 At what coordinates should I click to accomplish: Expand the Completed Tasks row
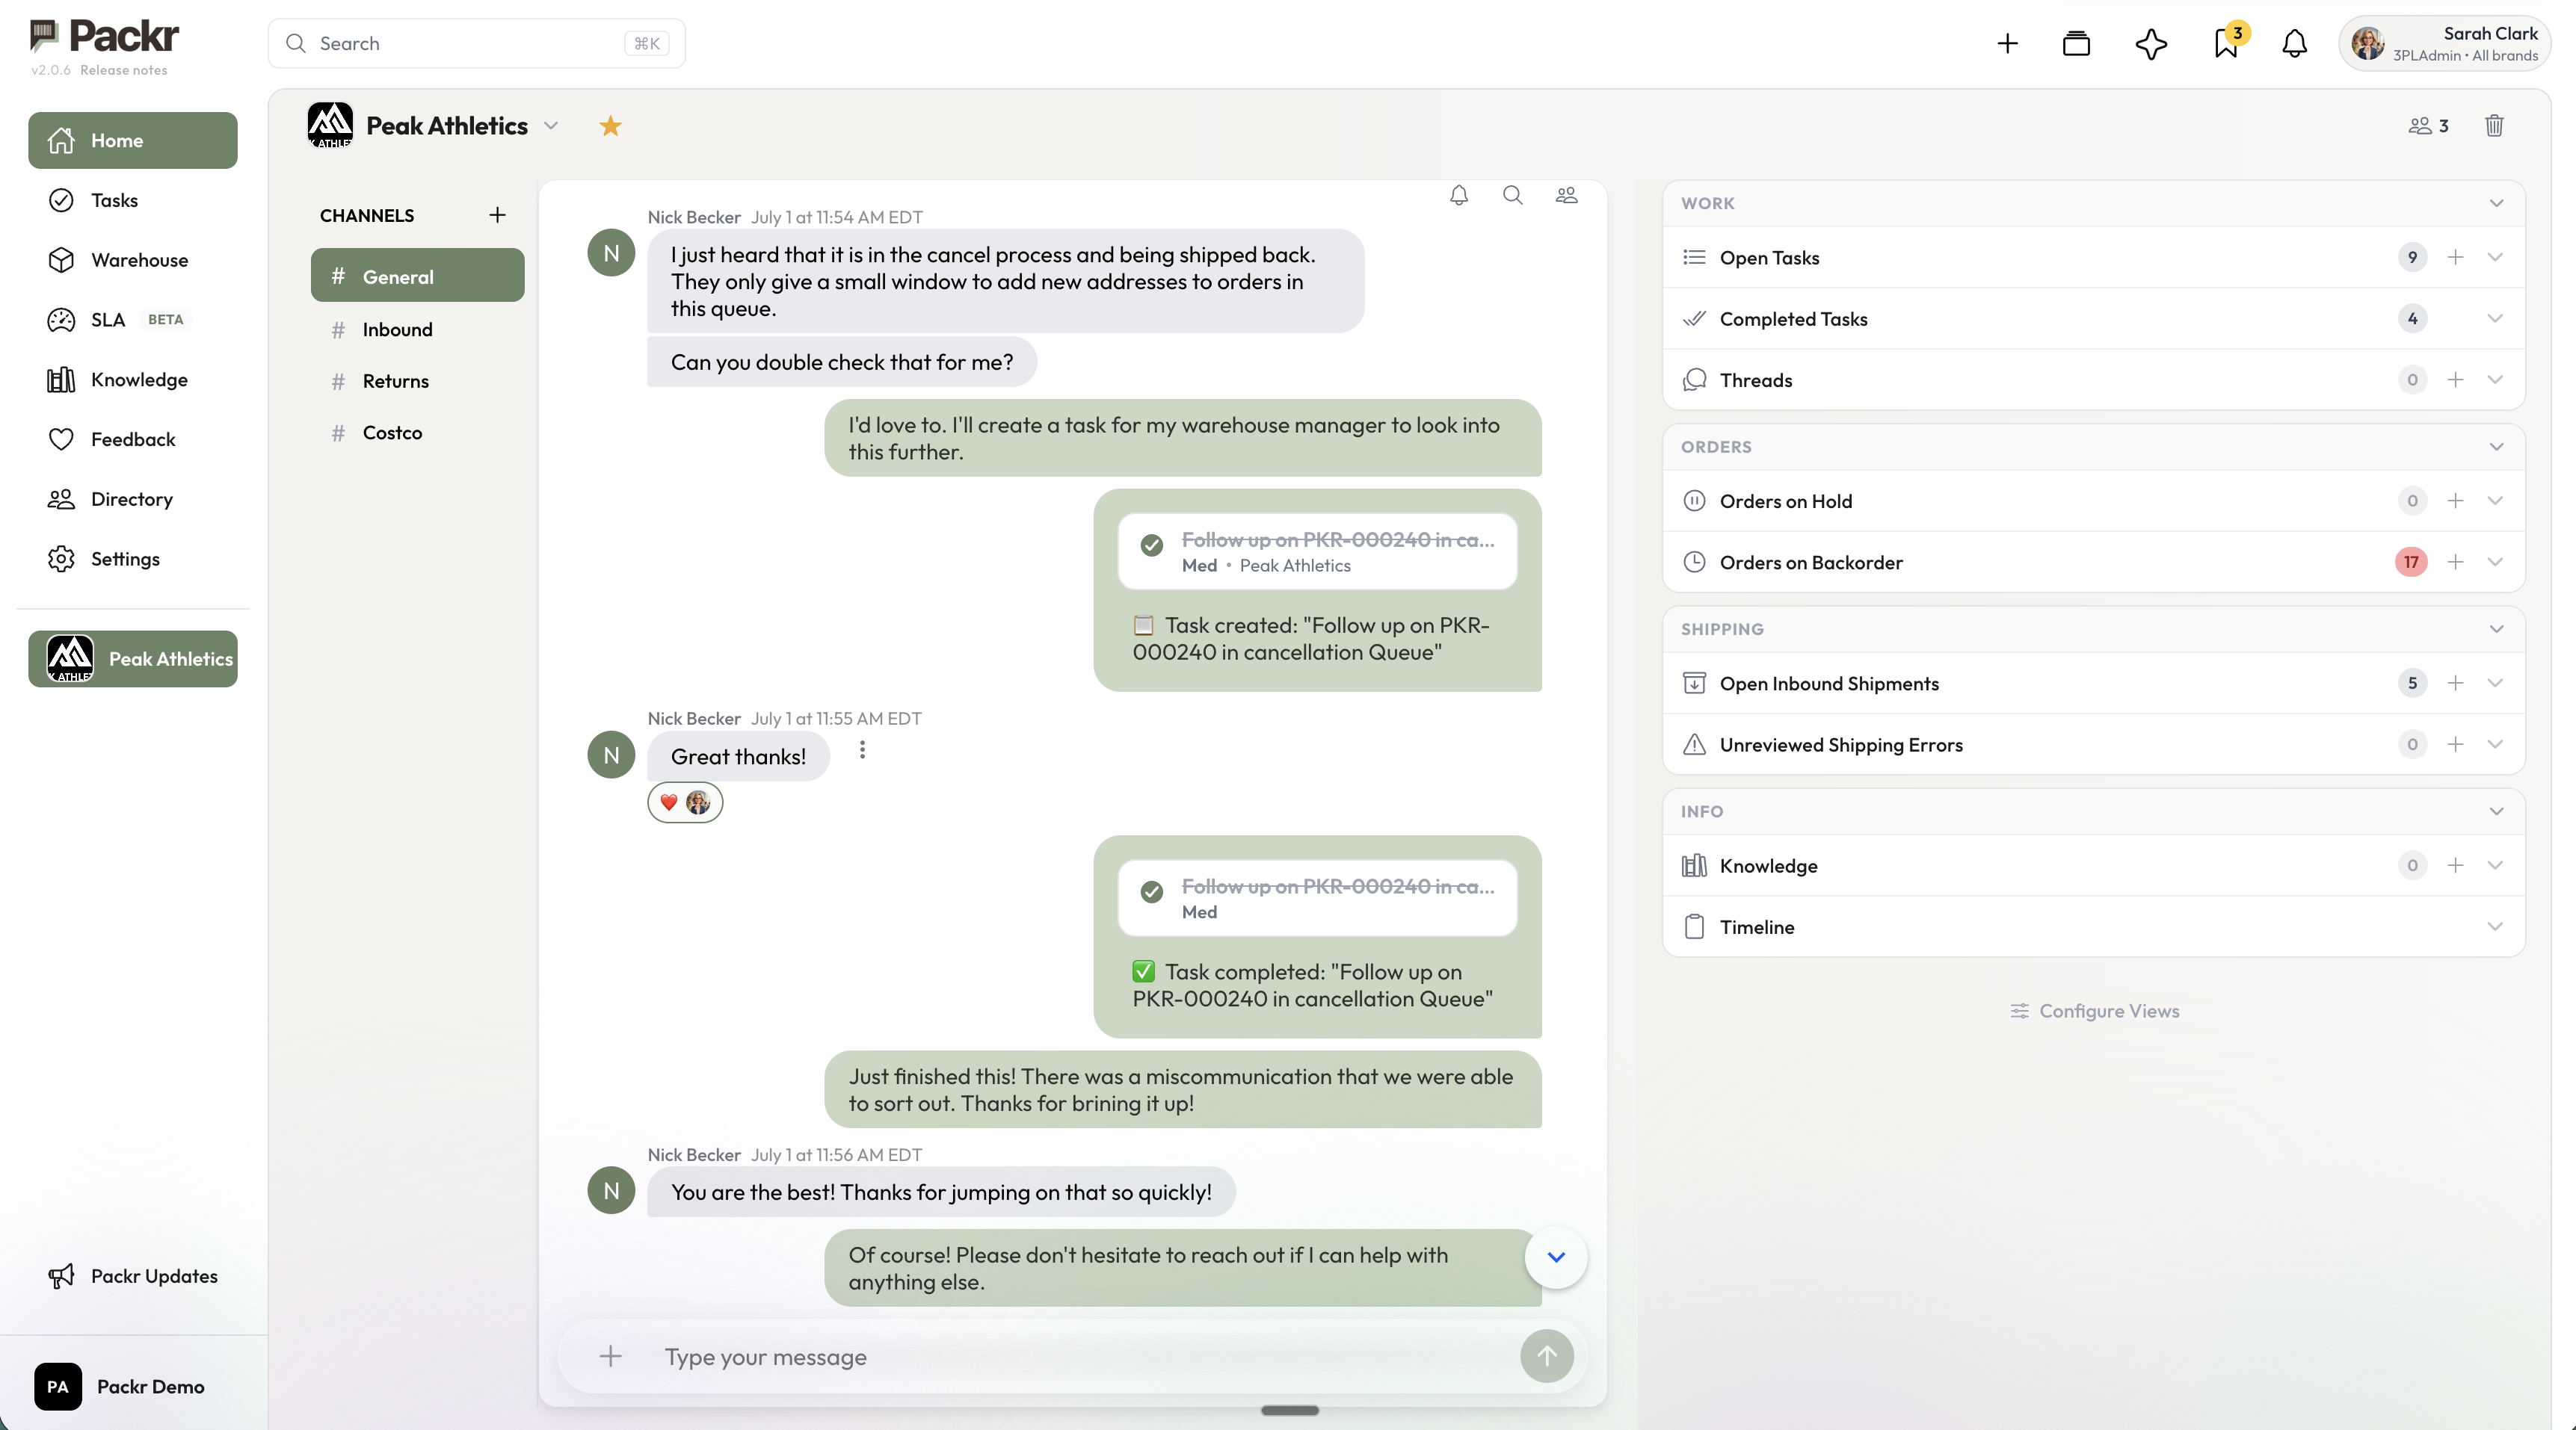point(2495,319)
